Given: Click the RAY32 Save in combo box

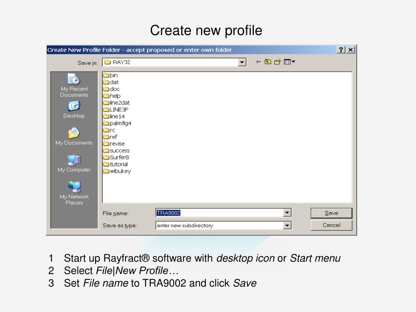Looking at the screenshot, I should (x=174, y=62).
